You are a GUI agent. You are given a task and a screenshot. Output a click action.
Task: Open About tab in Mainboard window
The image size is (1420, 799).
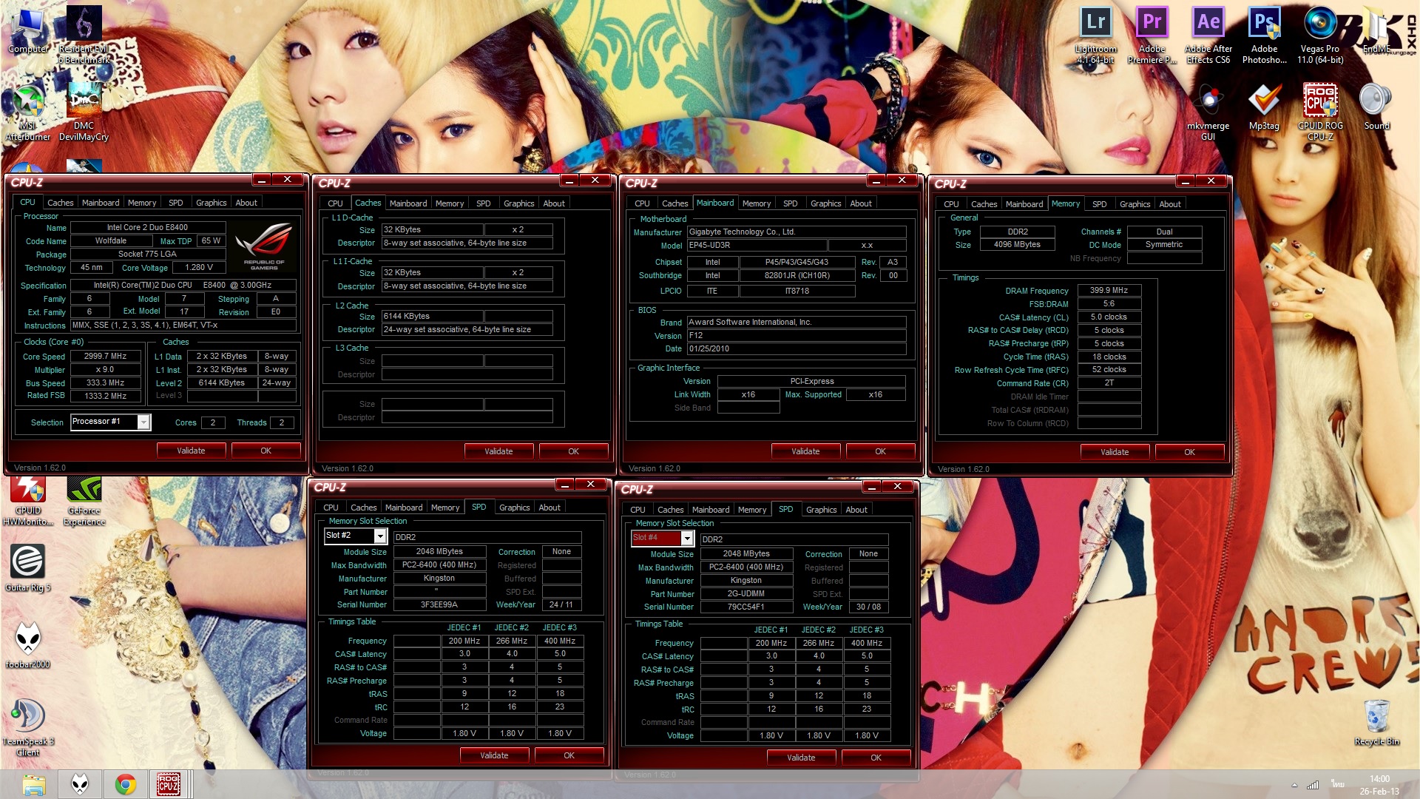pos(860,203)
